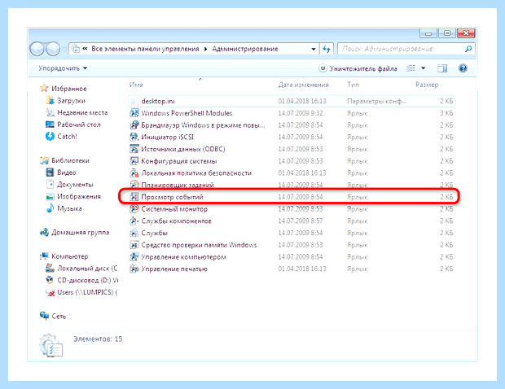Click the Windows PowerShell Modules shortcut icon
The width and height of the screenshot is (505, 389).
134,113
